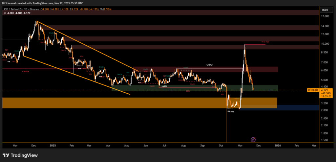This screenshot has width=336, height=162.
Task: Select the lower orange channel trendline
Action: coord(75,75)
